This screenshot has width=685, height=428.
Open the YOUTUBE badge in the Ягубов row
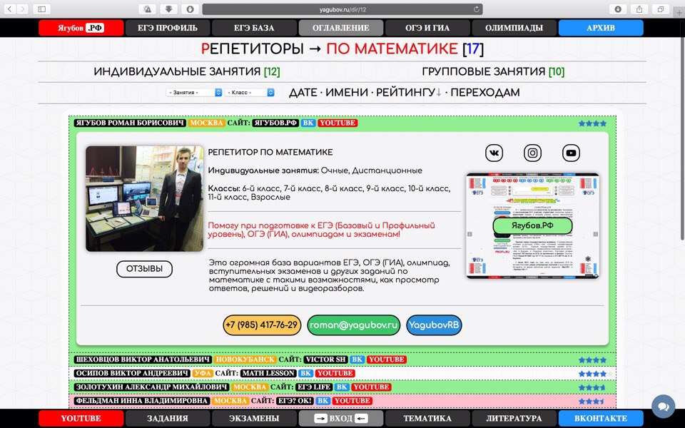pyautogui.click(x=338, y=123)
